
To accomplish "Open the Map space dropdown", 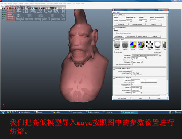I will [137, 62].
